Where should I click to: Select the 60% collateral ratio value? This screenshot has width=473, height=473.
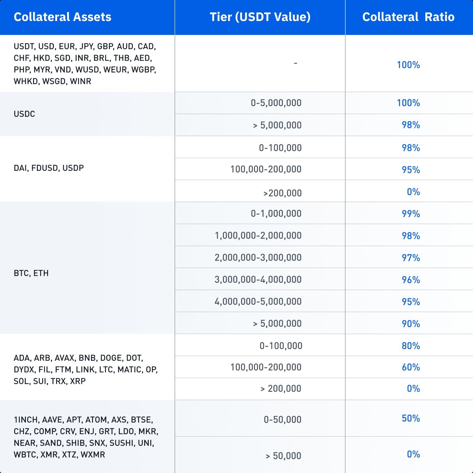coord(411,367)
